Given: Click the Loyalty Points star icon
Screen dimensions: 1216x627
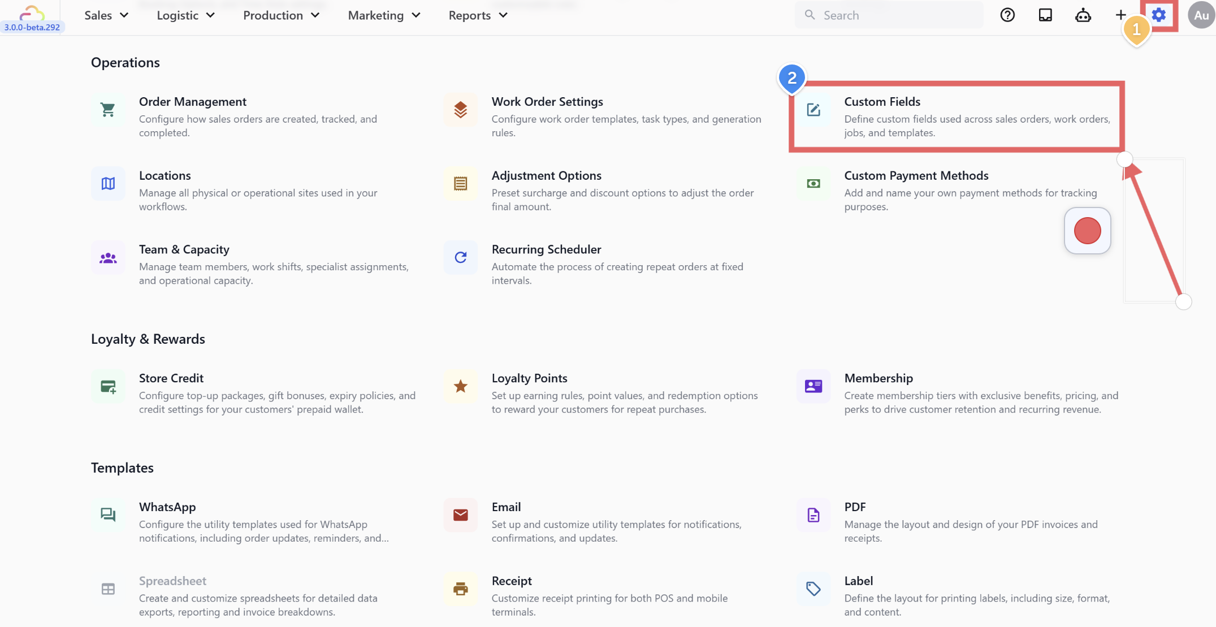Looking at the screenshot, I should pos(461,386).
